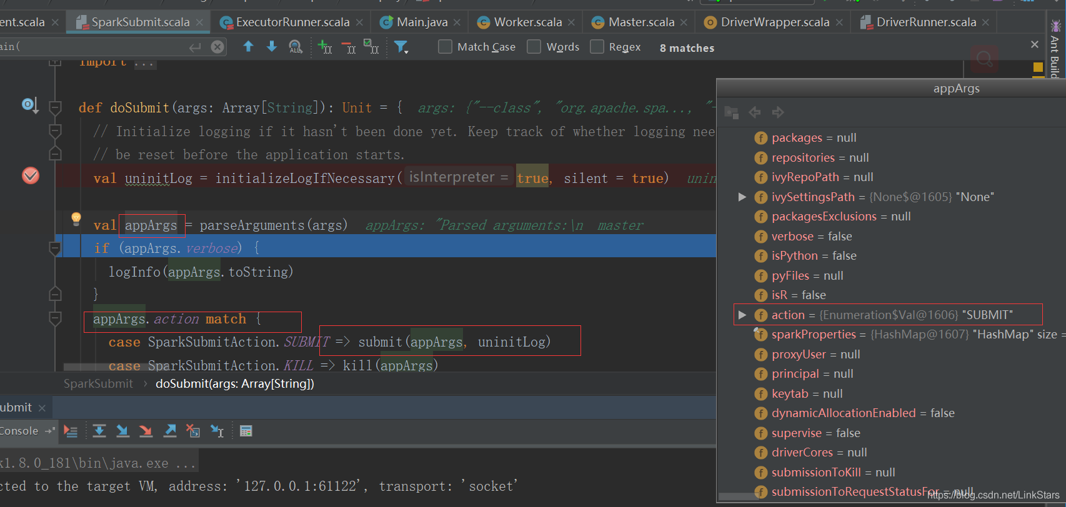The image size is (1066, 507).
Task: Close the Main.java tab
Action: pyautogui.click(x=457, y=22)
